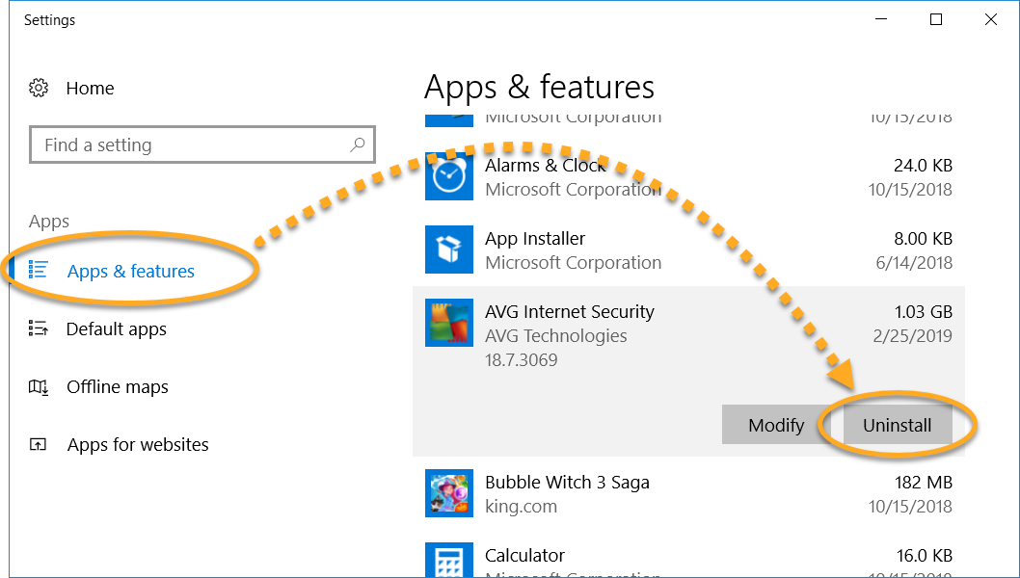
Task: Click the Offline maps icon
Action: 39,387
